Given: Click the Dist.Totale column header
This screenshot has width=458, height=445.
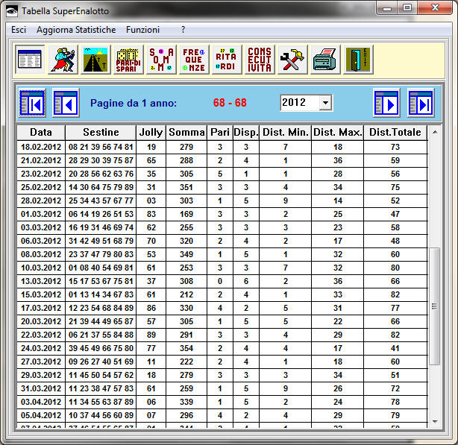Looking at the screenshot, I should tap(395, 133).
